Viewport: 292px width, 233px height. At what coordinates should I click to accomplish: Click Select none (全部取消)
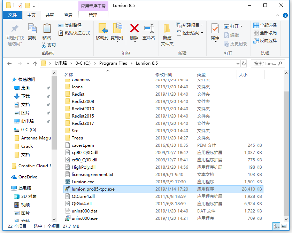(265, 33)
